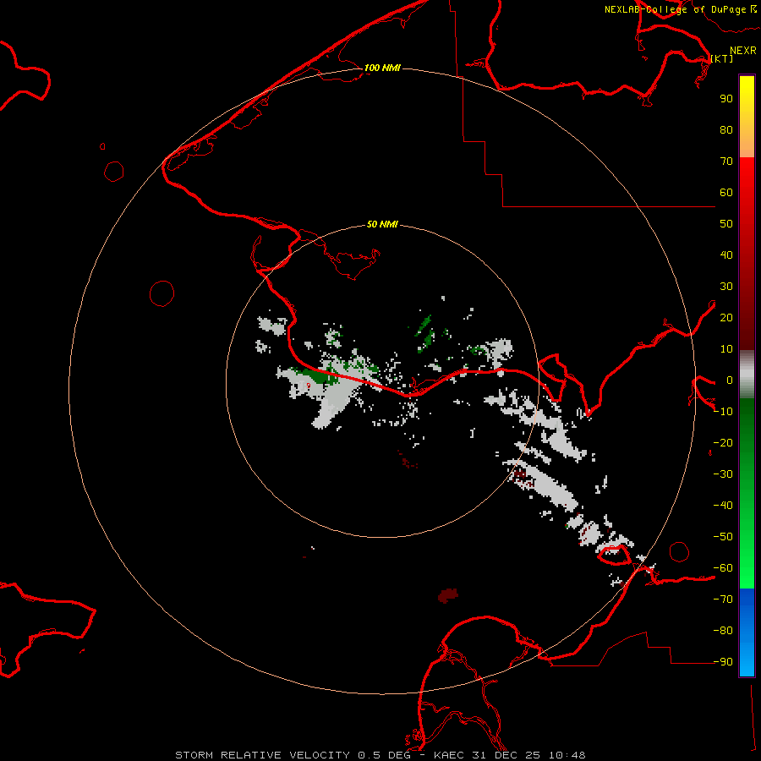Select the -10 scale value
The height and width of the screenshot is (761, 761).
[x=723, y=412]
